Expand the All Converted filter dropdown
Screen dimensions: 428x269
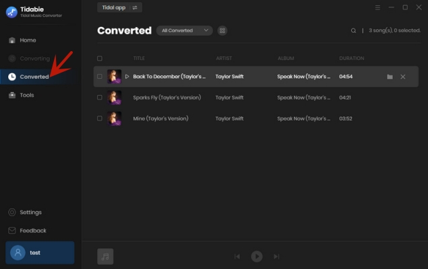[185, 30]
